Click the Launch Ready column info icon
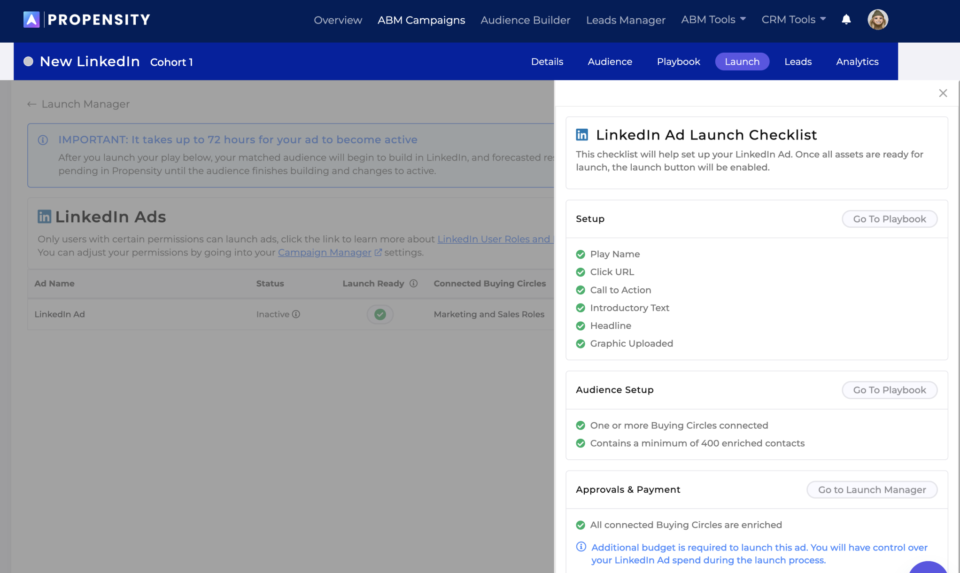 413,283
